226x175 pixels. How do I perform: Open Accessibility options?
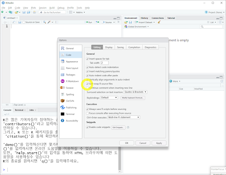point(71,120)
